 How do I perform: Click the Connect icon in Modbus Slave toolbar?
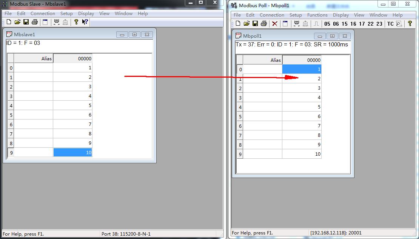click(x=57, y=22)
